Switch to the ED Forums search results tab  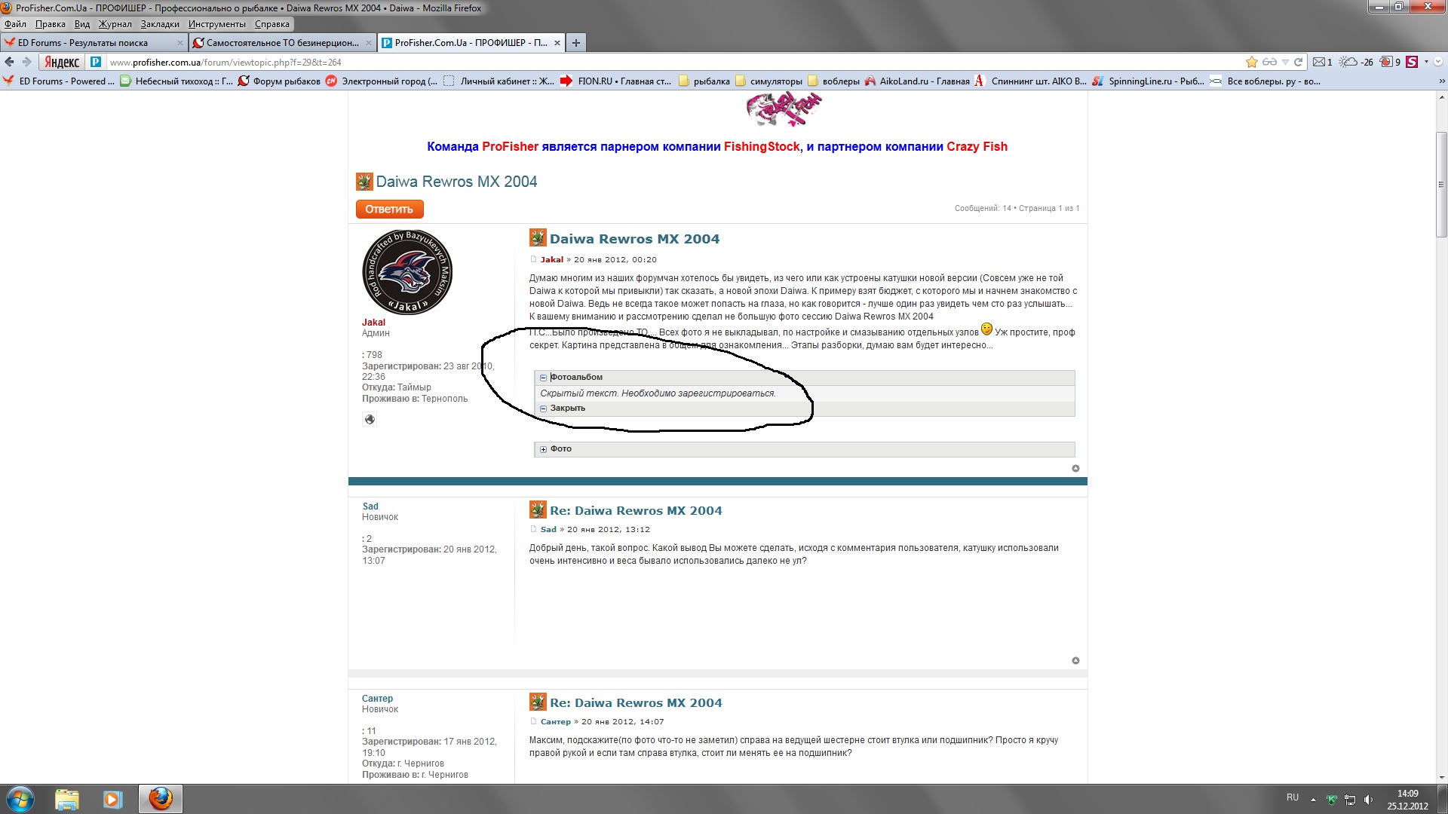(83, 43)
